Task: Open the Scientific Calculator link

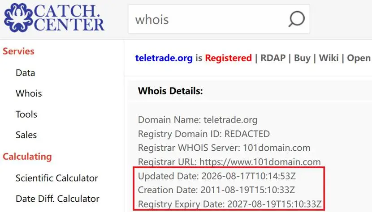Action: click(x=57, y=178)
